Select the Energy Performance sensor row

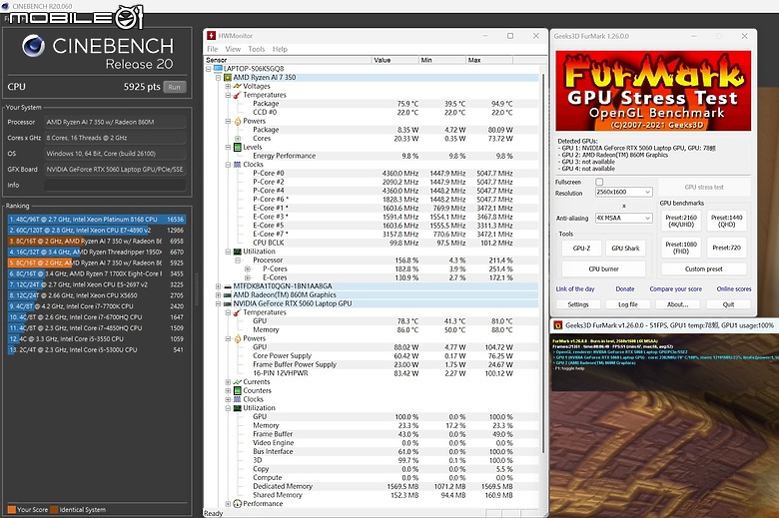click(x=372, y=156)
